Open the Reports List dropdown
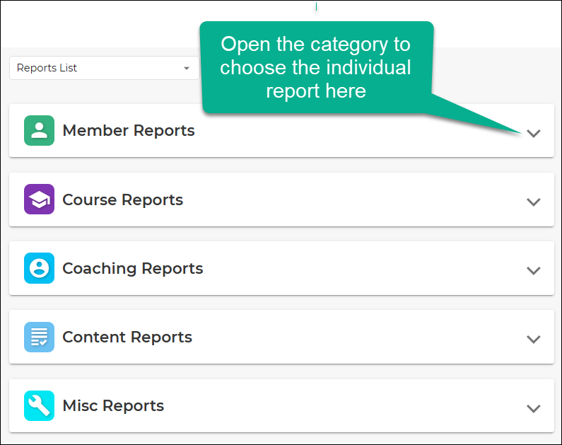This screenshot has width=562, height=445. (x=105, y=68)
